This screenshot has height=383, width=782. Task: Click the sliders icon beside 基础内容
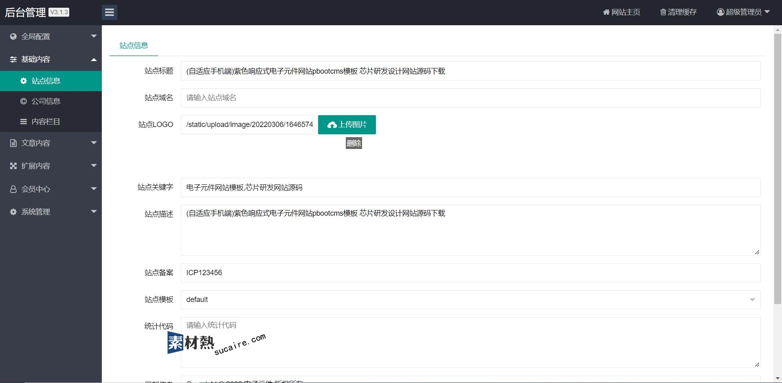13,59
